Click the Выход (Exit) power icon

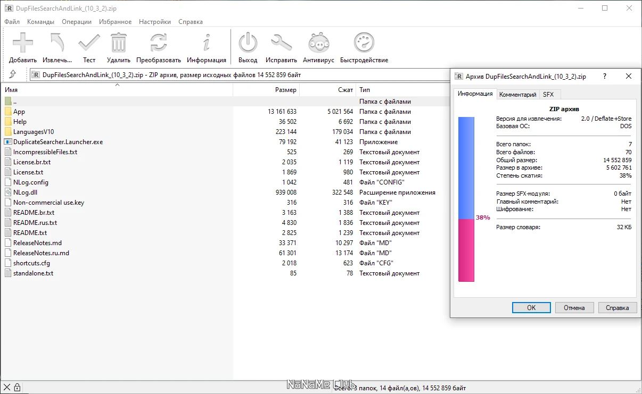(247, 43)
